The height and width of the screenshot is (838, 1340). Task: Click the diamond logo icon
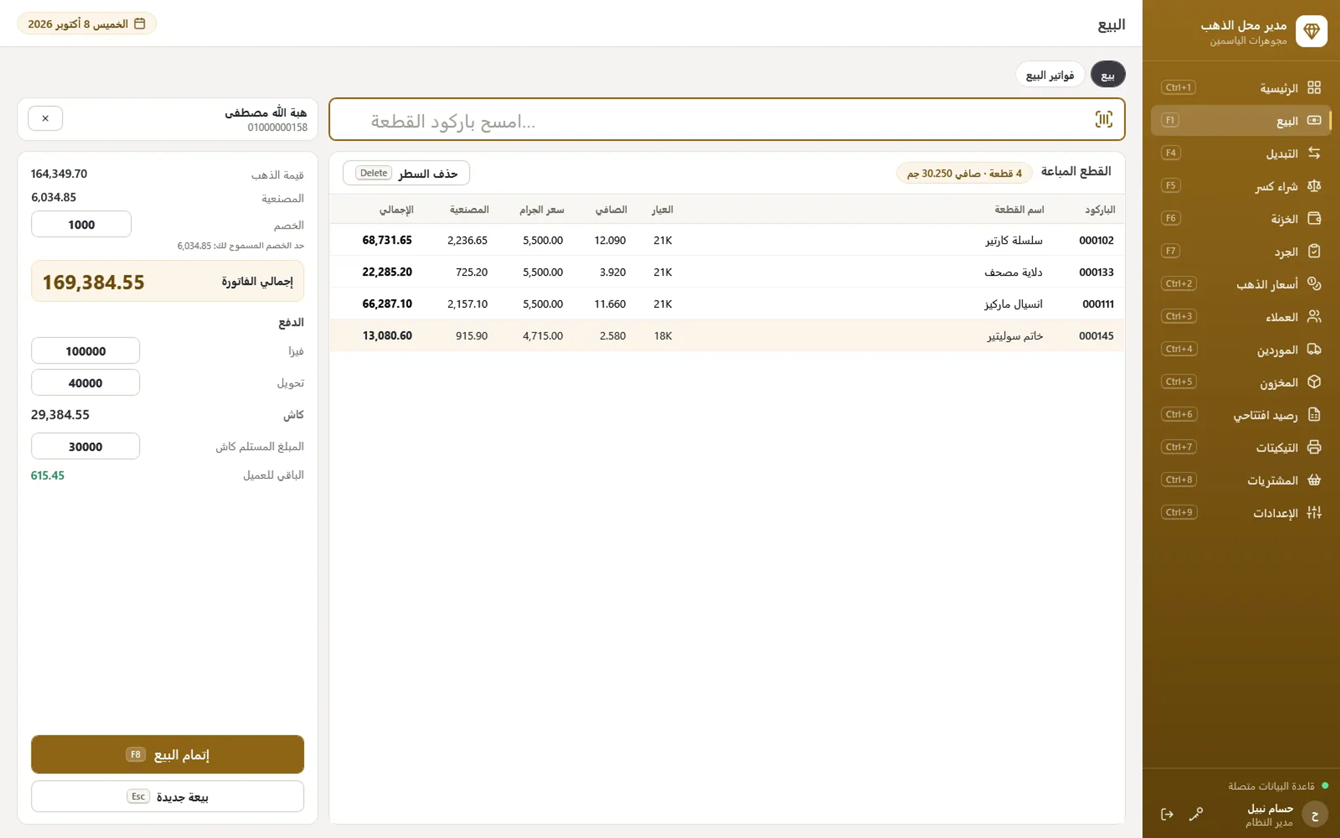coord(1311,31)
